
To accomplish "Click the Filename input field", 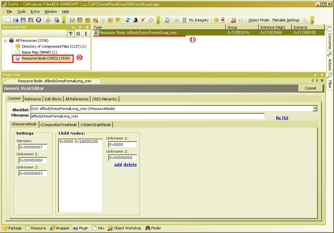I will click(x=148, y=116).
